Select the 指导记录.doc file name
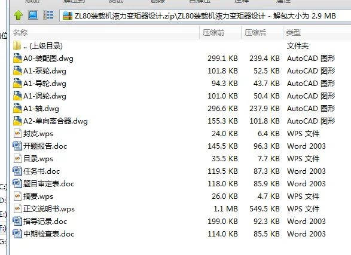Viewport: 351px width, 255px height. (45, 221)
